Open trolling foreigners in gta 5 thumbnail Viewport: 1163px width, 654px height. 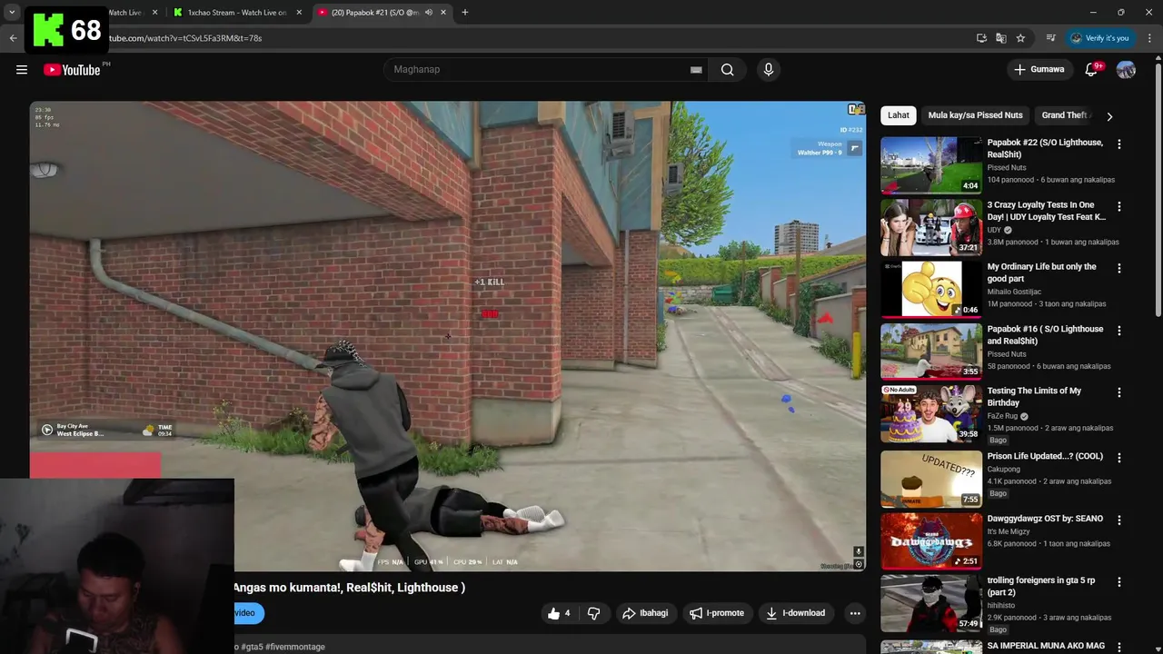pyautogui.click(x=931, y=602)
